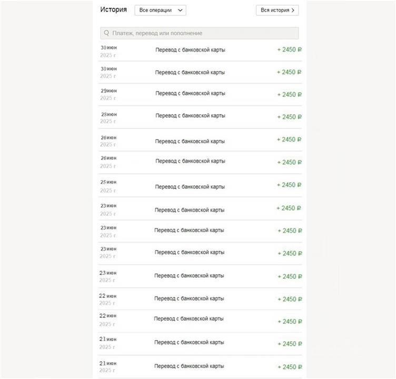Click the "История" section heading
This screenshot has height=379, width=396.
[x=113, y=9]
